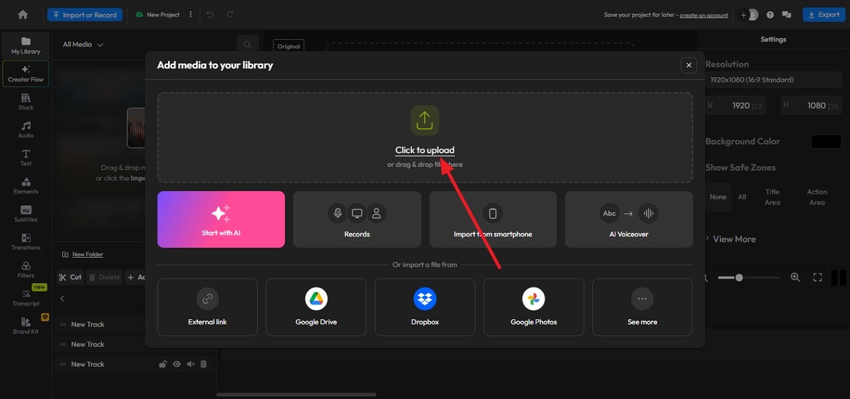Switch to My Library tab

point(25,44)
